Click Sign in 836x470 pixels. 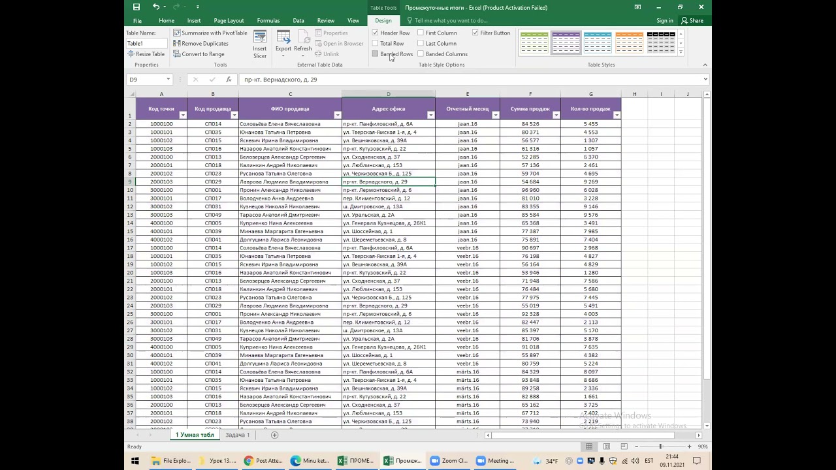[665, 21]
